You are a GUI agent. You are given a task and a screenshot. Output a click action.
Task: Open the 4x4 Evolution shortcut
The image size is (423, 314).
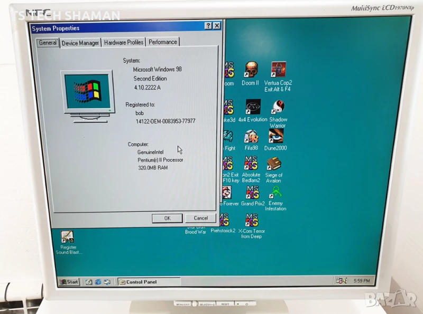pos(253,108)
